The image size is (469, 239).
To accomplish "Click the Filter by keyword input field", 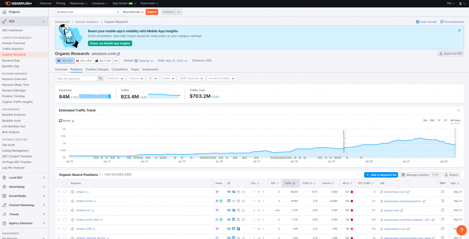I will [76, 78].
